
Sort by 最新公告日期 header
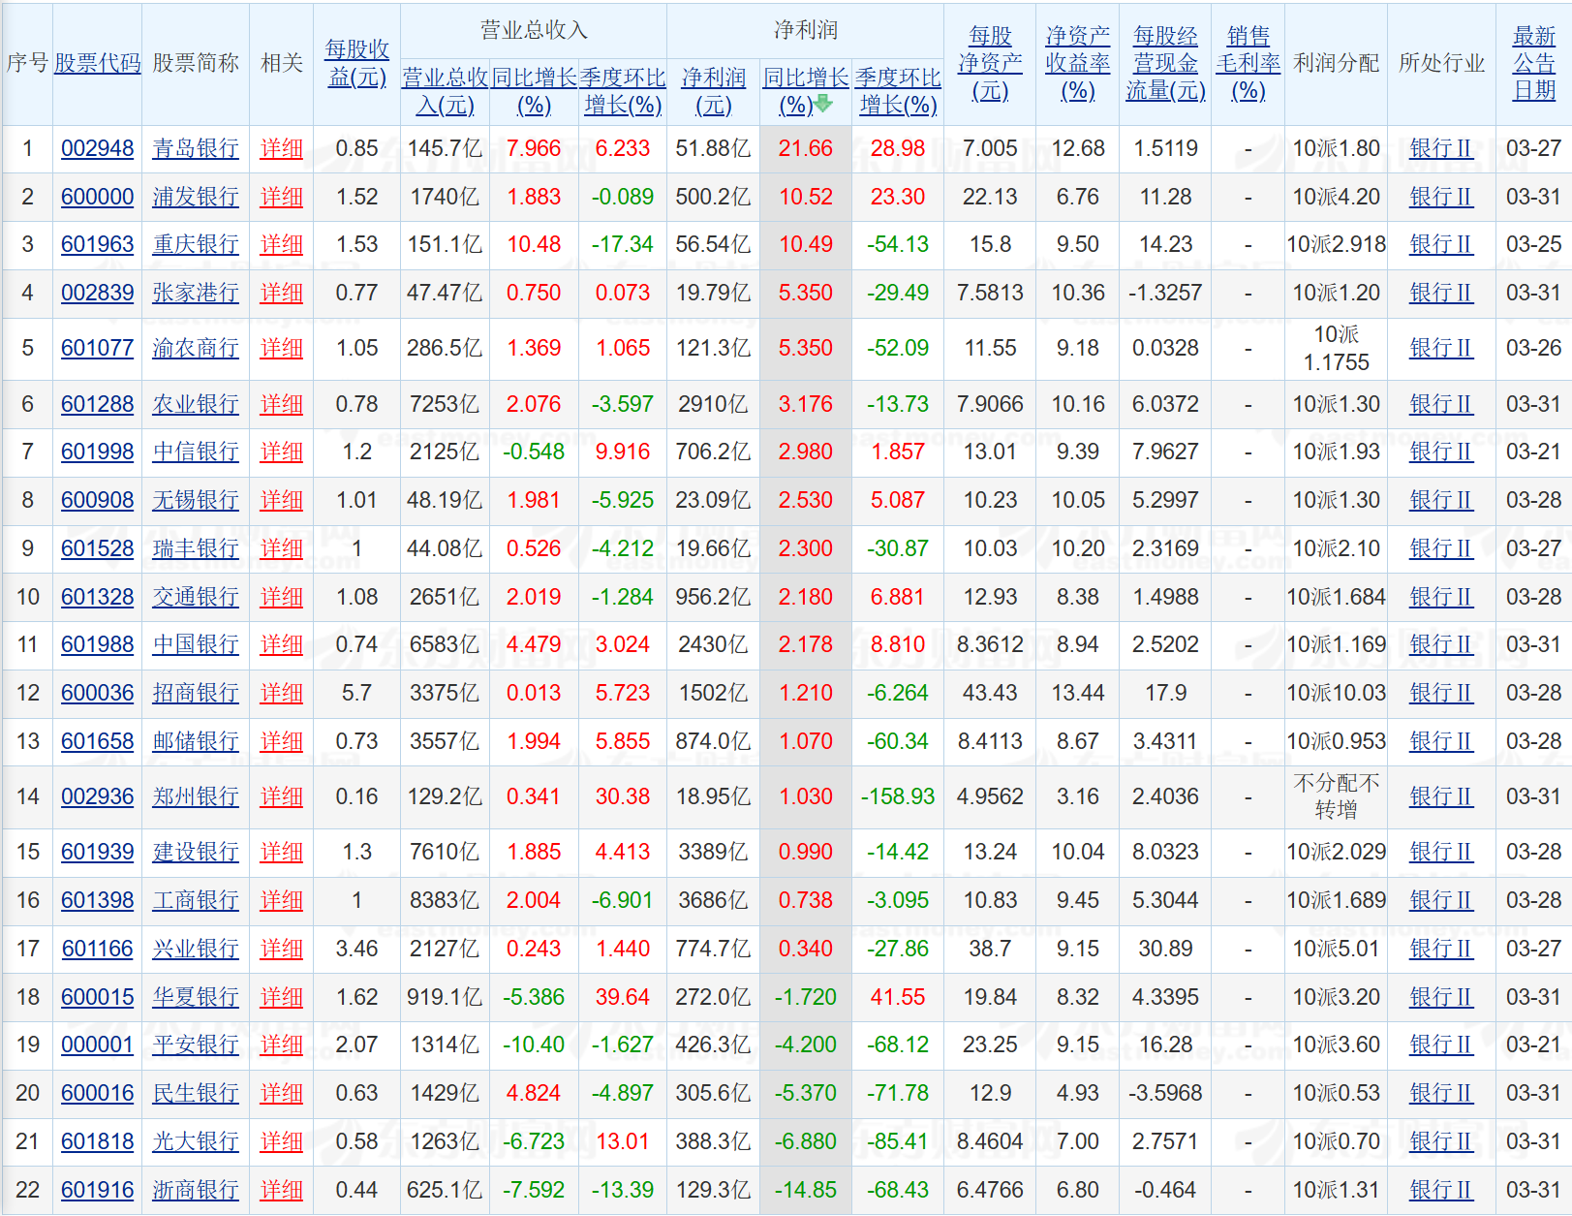(1533, 63)
